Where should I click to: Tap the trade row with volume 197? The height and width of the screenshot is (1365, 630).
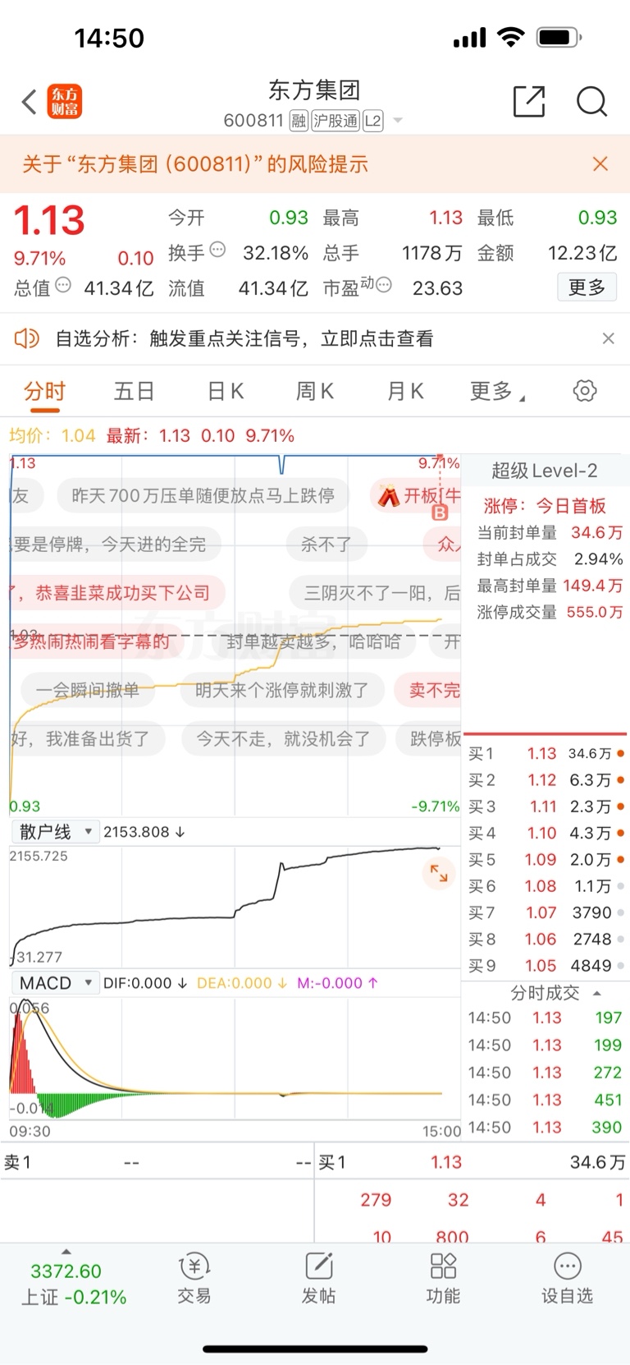546,1018
